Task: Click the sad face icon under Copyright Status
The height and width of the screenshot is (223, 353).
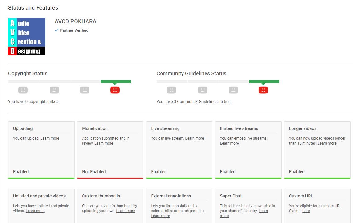Action: 23,90
